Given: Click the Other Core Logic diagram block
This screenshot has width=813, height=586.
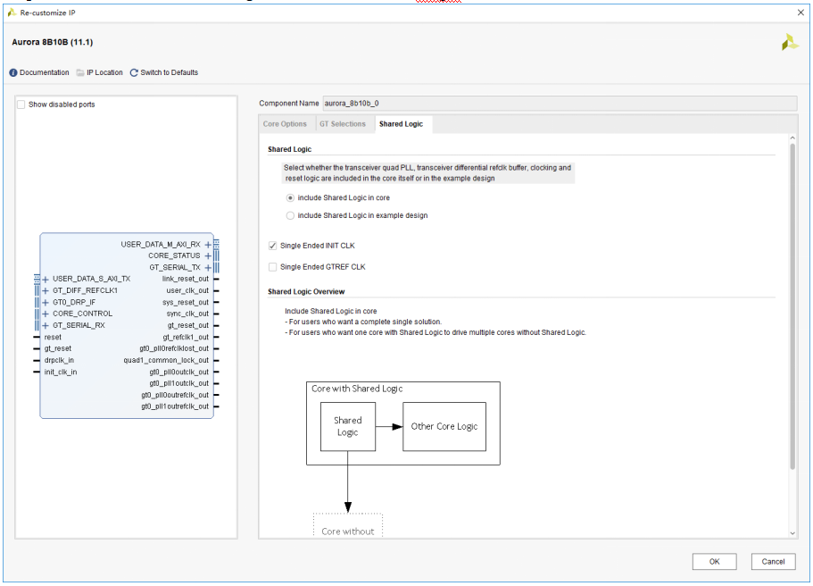Looking at the screenshot, I should point(444,427).
